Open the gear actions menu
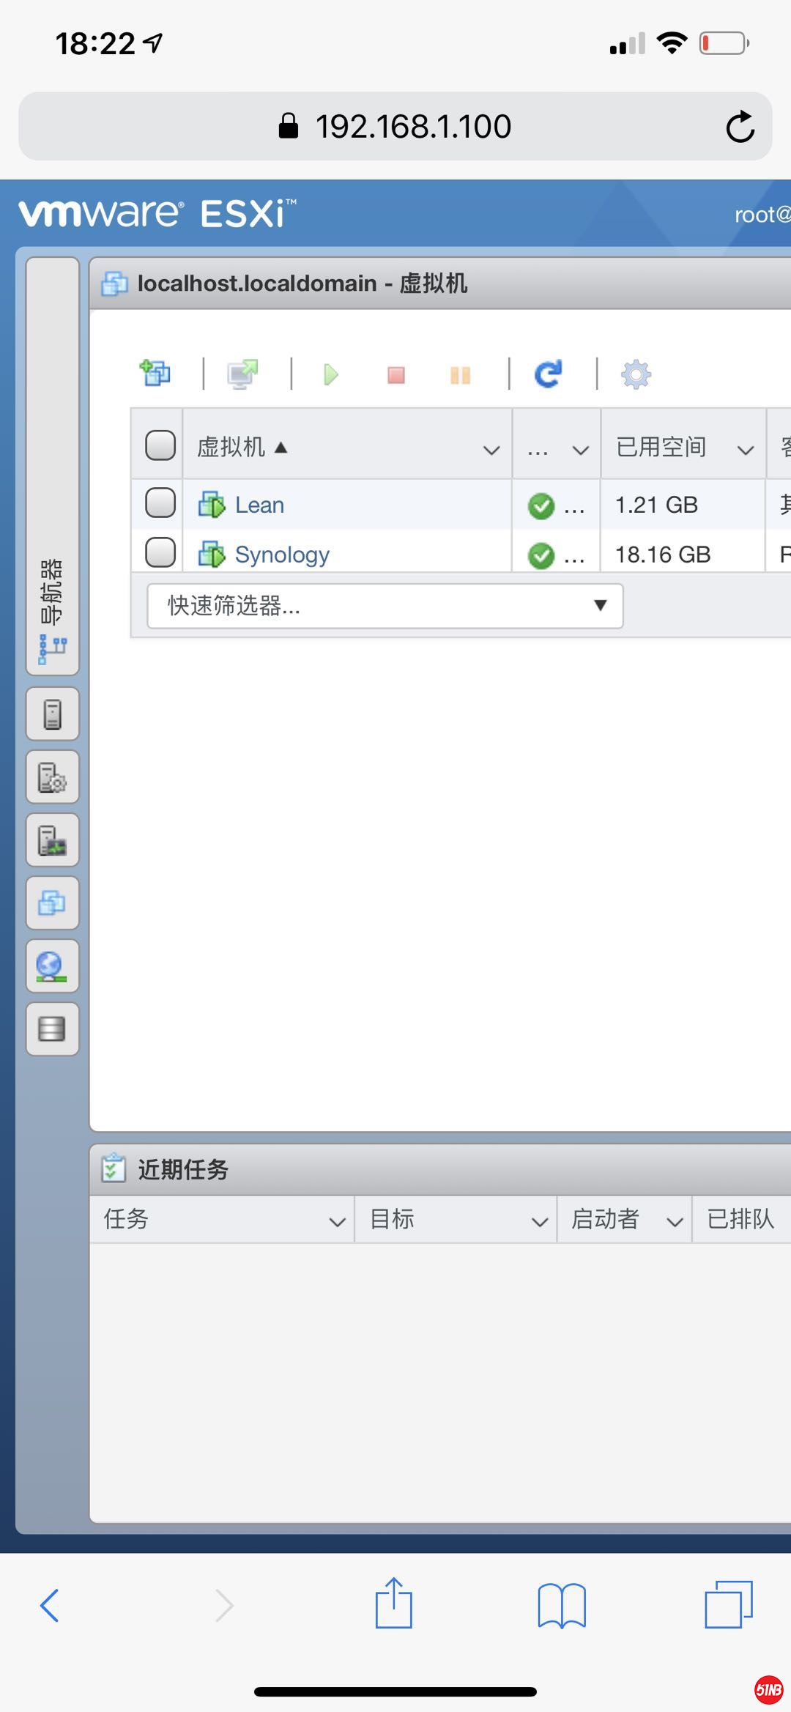This screenshot has height=1712, width=791. click(636, 374)
